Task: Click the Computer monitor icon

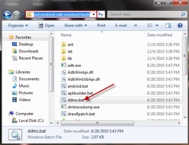Action: tap(11, 113)
